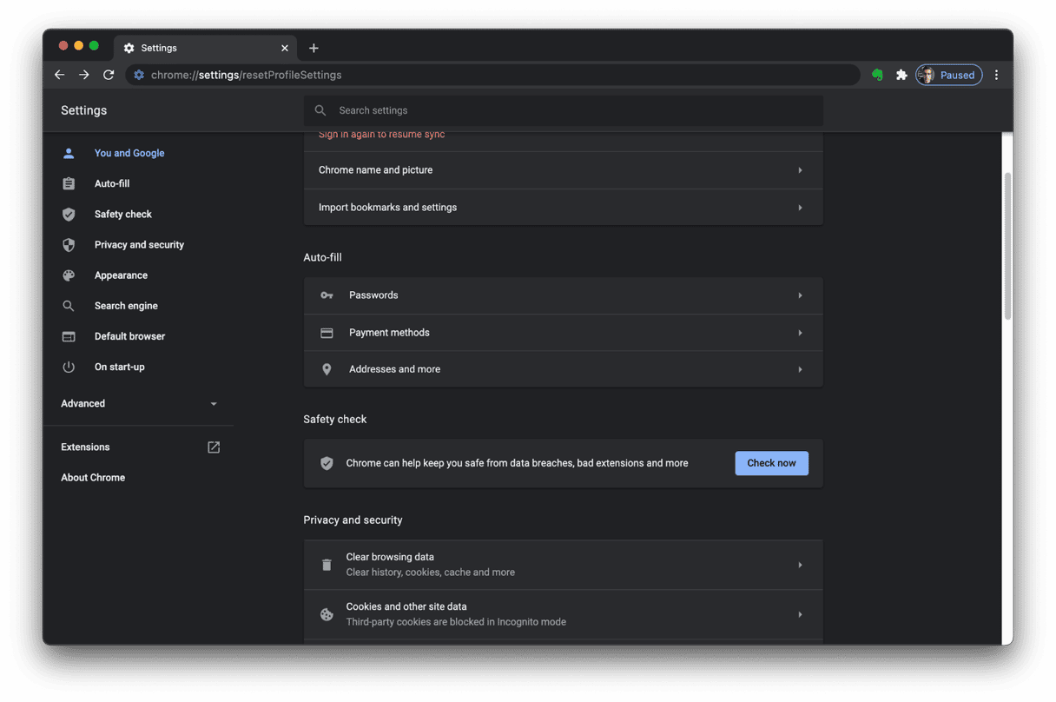Click the Cookies cookie icon

point(327,614)
